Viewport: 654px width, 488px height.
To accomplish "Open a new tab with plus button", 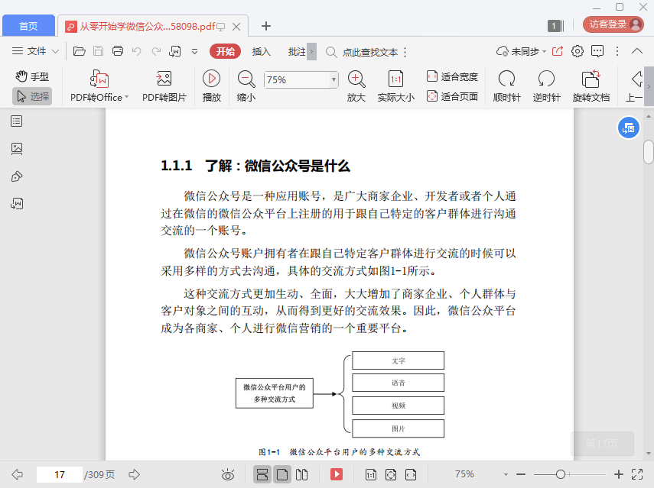I will pos(266,26).
